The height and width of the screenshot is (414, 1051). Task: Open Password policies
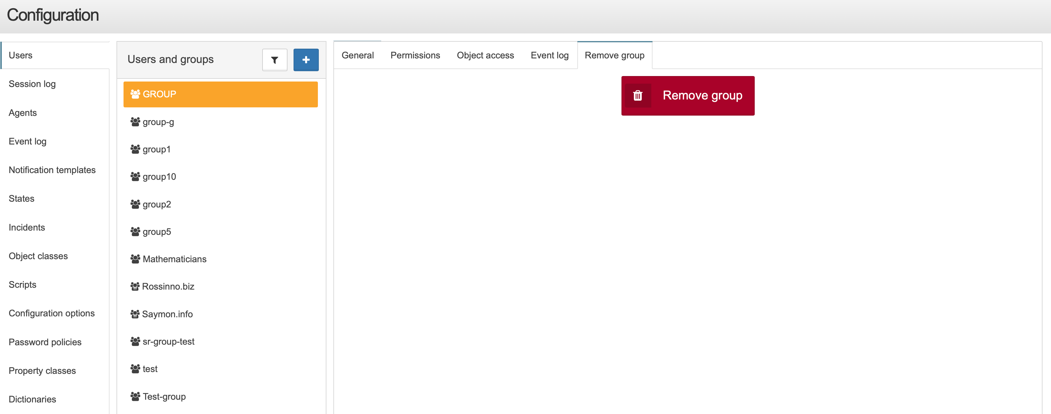click(45, 342)
